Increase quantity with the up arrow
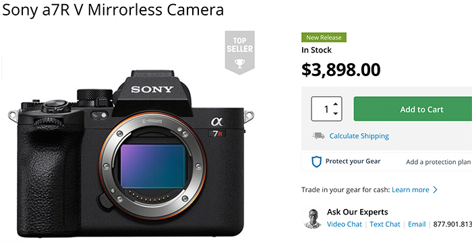This screenshot has height=242, width=472. point(336,104)
